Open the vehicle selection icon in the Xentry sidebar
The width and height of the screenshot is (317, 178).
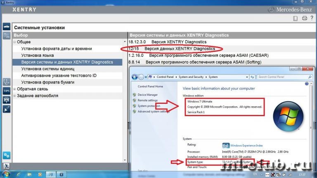tap(7, 27)
